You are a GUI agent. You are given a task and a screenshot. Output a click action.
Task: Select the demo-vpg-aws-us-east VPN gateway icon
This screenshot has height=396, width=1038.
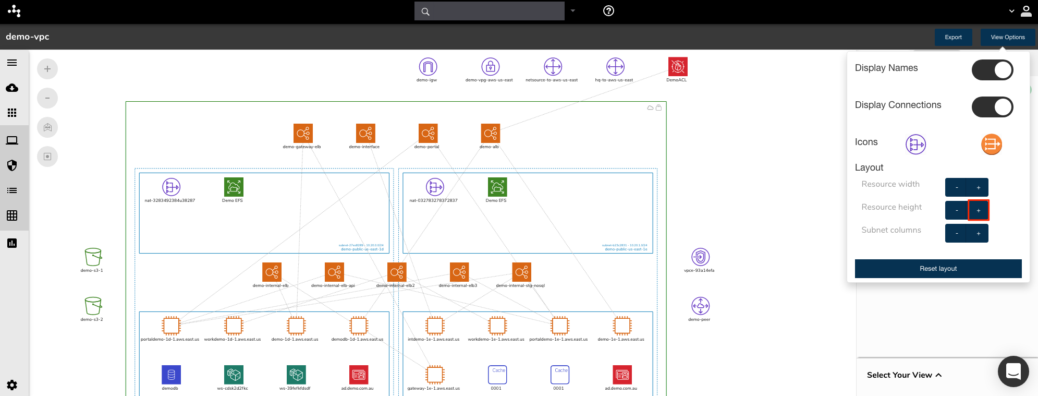(491, 67)
